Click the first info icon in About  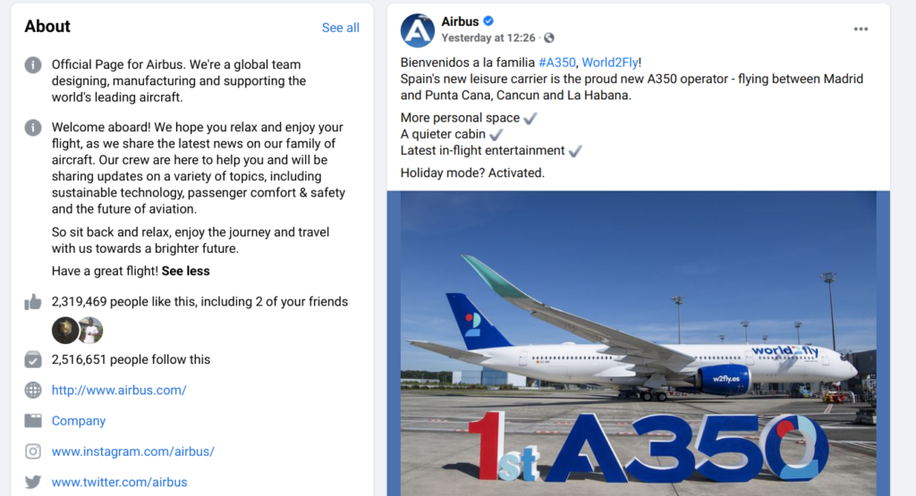[33, 64]
